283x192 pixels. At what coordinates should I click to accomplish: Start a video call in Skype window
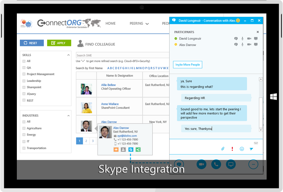point(201,164)
